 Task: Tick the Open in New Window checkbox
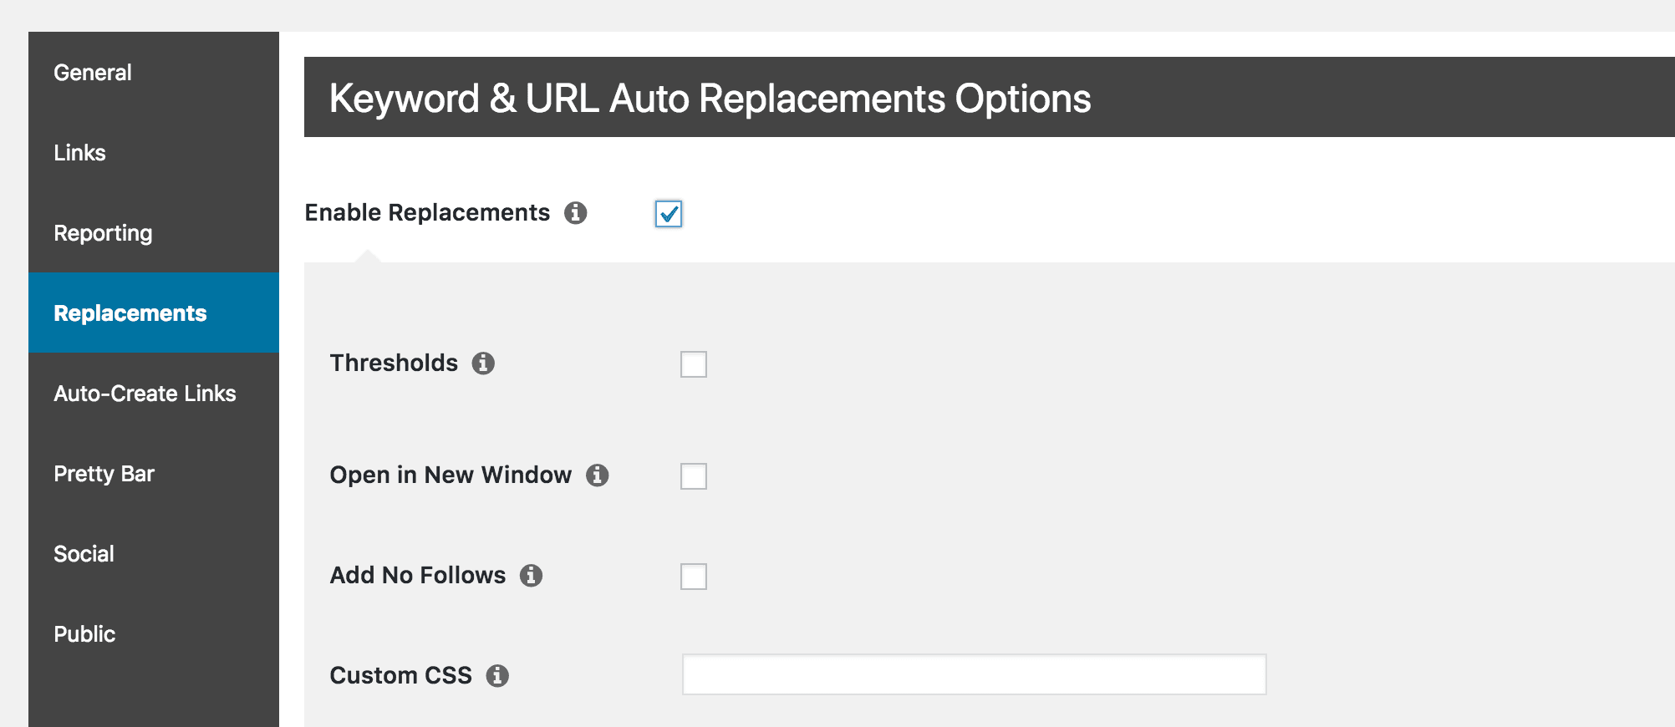point(694,476)
